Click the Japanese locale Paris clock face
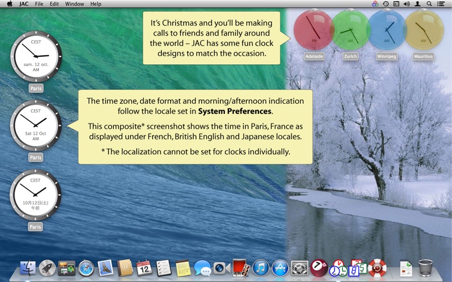 [x=36, y=195]
